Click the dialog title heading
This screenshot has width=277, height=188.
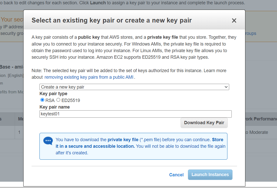tap(112, 20)
